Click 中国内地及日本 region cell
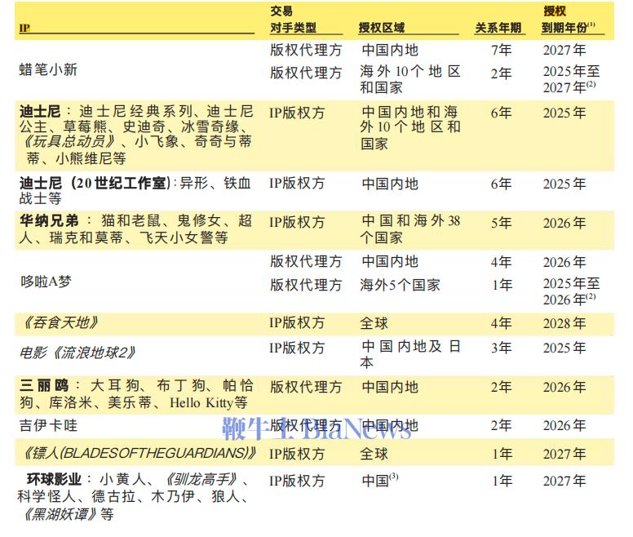The height and width of the screenshot is (537, 633). tap(409, 354)
